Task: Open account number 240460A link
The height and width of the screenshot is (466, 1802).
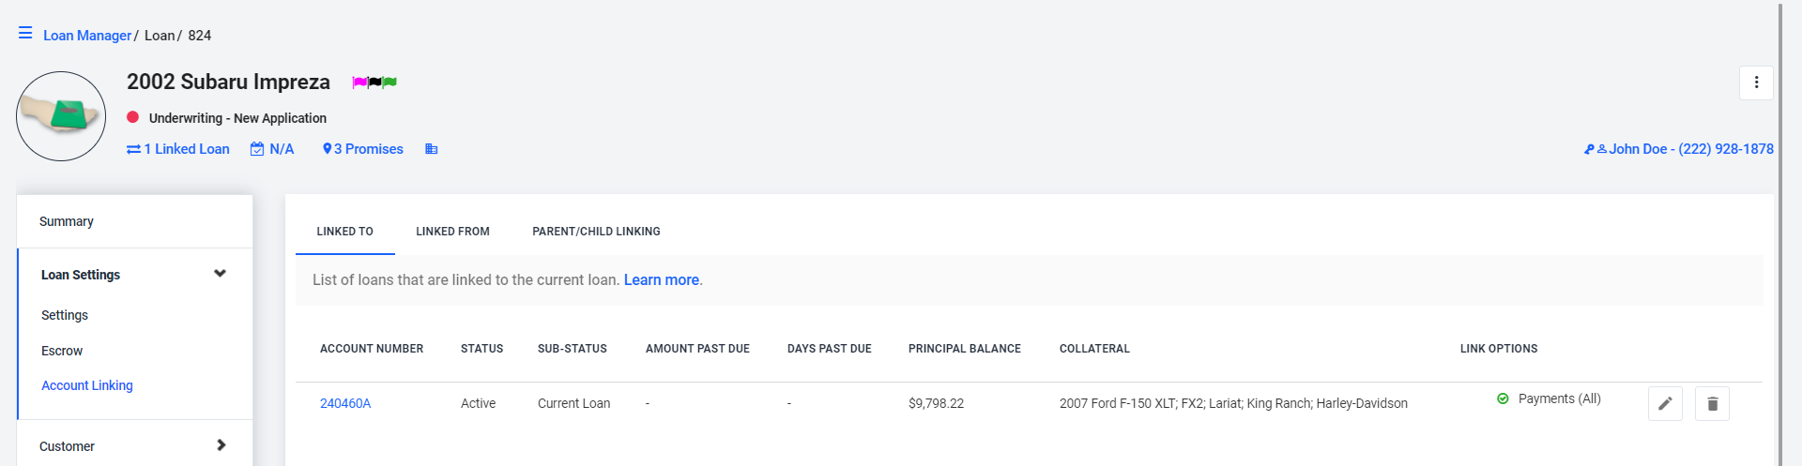Action: 345,403
